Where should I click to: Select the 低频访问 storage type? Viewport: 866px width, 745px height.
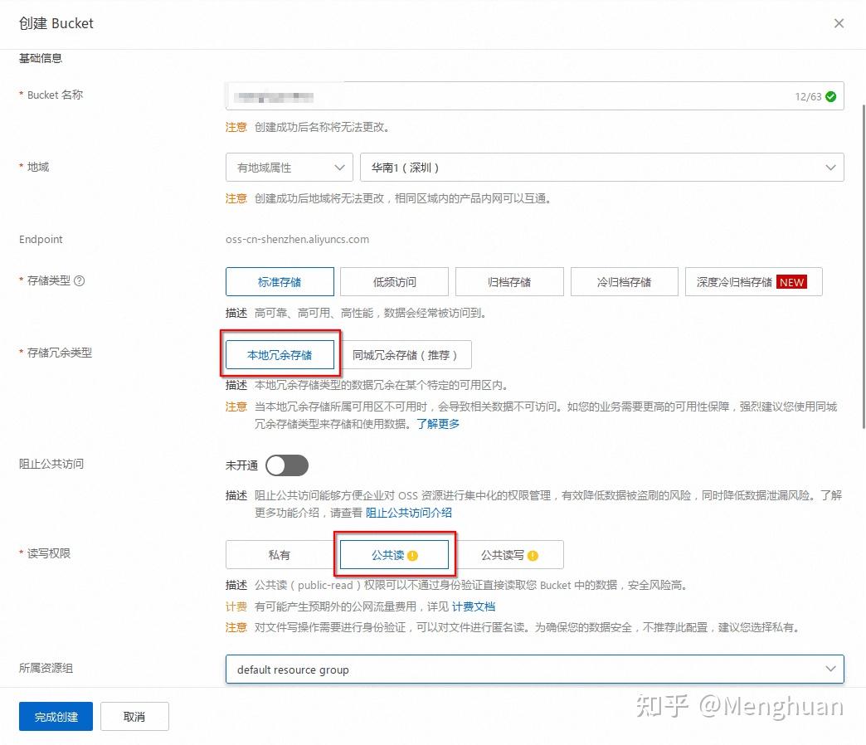pos(394,281)
